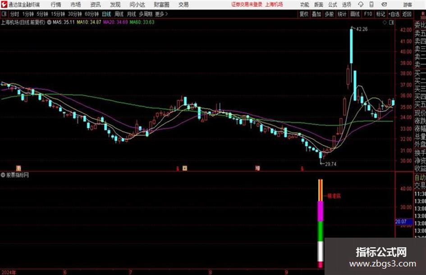Click the 42.26 high price label
The width and height of the screenshot is (426, 275).
pos(362,29)
